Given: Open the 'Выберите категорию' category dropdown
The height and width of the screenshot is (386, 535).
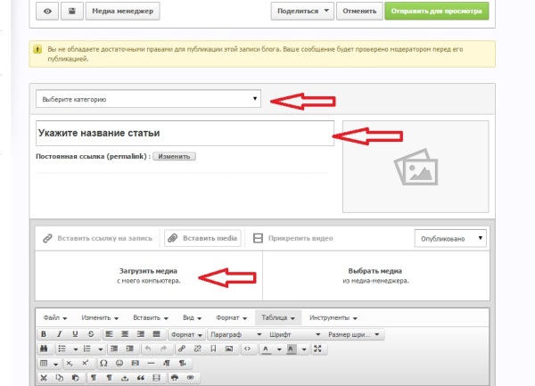Looking at the screenshot, I should pos(148,99).
